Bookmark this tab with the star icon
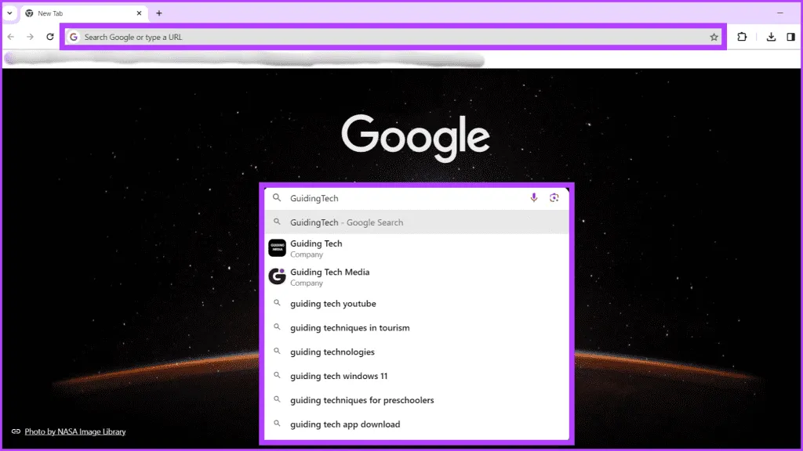The width and height of the screenshot is (803, 451). click(714, 37)
